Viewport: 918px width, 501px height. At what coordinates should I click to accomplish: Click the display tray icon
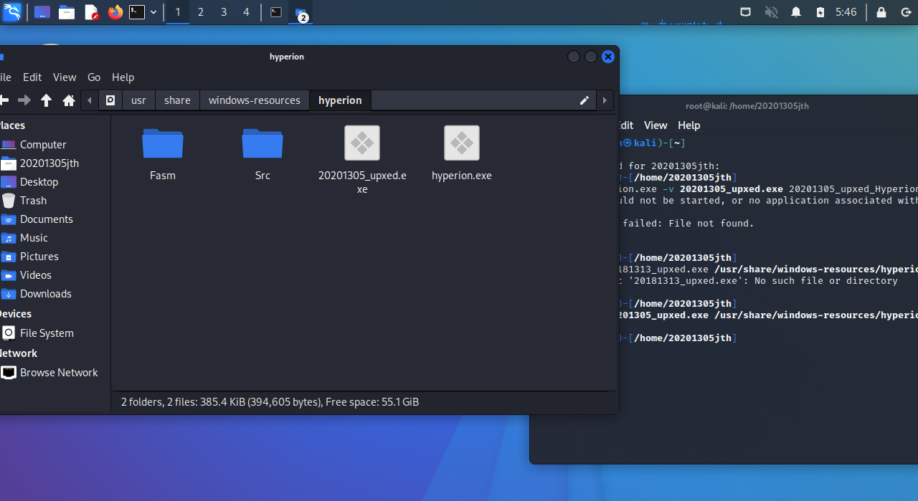(746, 12)
